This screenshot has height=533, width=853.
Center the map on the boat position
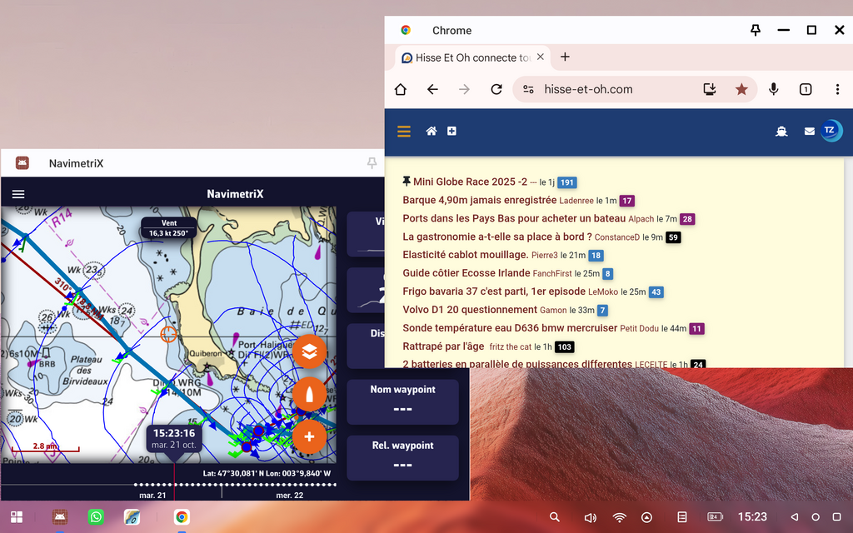(309, 394)
